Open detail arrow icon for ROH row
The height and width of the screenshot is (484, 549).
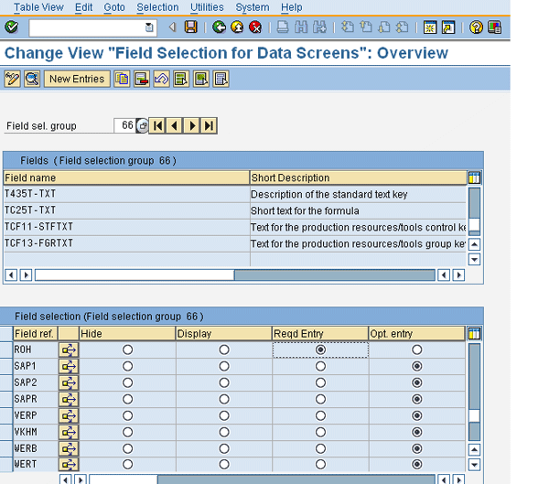(69, 350)
